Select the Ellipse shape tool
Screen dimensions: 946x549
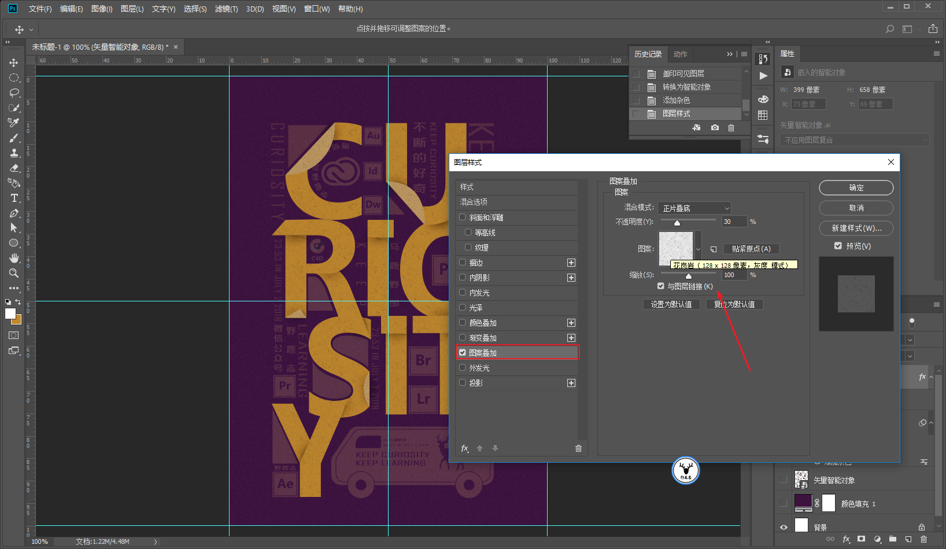click(x=14, y=243)
